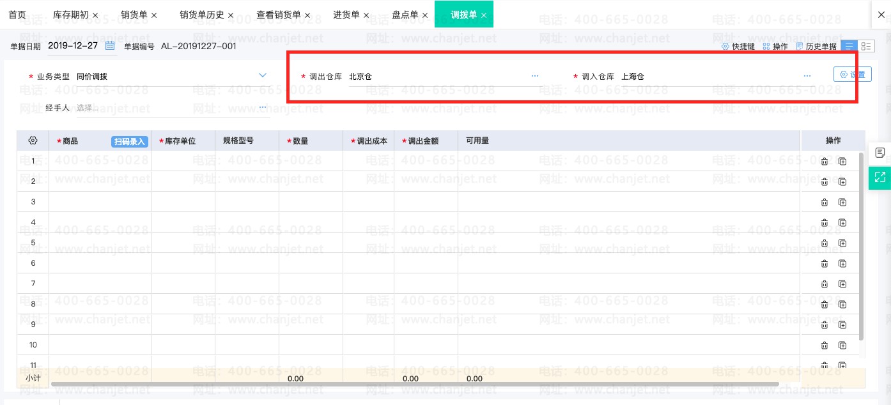Open 调出仓库 warehouse selector ellipsis
The width and height of the screenshot is (891, 405).
coord(535,75)
